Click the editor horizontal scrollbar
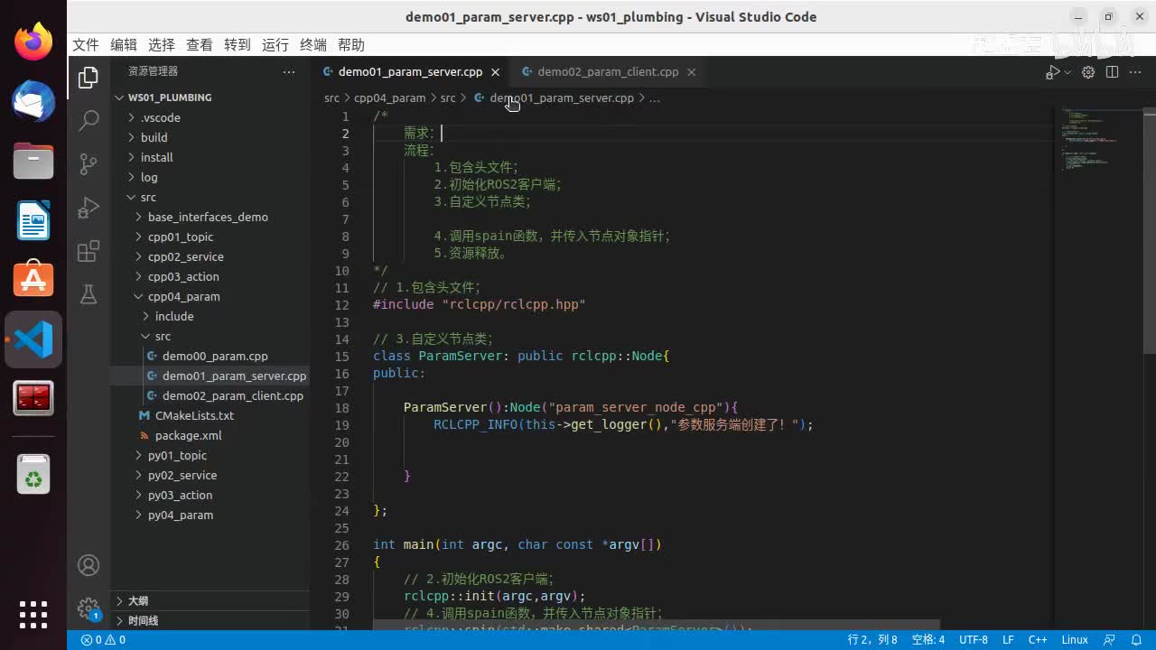Screen dimensions: 1156x650 657,625
